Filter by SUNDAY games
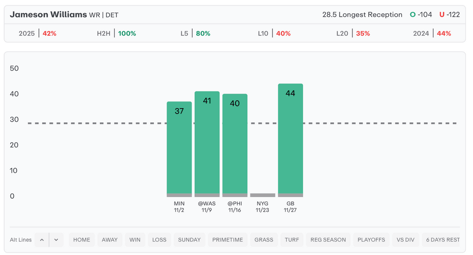This screenshot has height=255, width=473. 189,240
